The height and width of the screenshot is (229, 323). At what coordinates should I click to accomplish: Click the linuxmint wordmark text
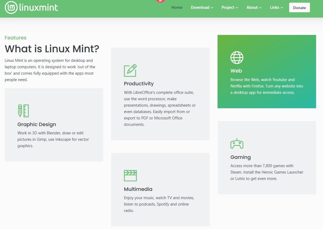tap(38, 7)
